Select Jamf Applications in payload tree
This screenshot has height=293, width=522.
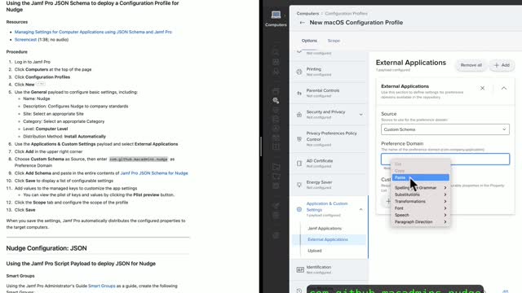tap(325, 228)
